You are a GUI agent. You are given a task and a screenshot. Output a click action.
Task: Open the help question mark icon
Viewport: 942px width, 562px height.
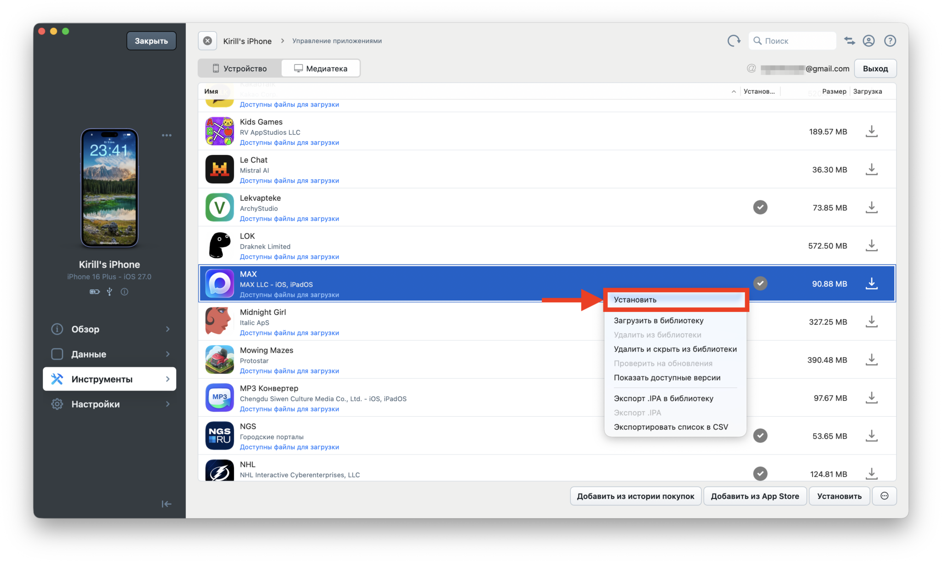[x=890, y=41]
